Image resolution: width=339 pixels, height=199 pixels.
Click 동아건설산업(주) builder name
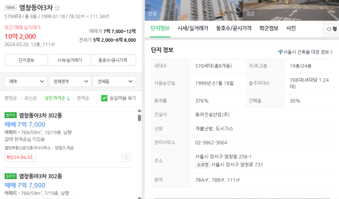click(212, 114)
